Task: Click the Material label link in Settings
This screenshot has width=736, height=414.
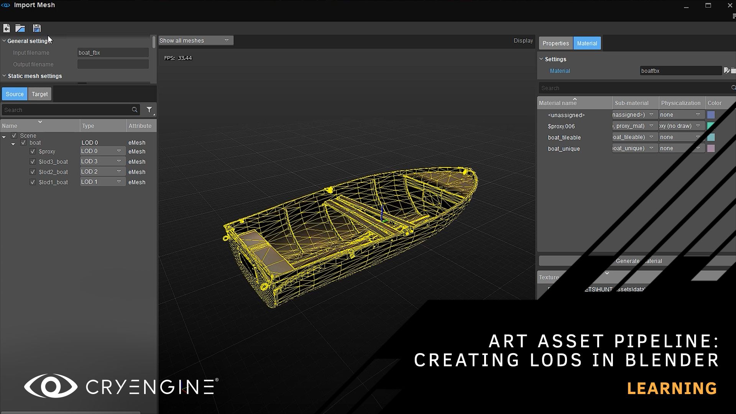Action: pyautogui.click(x=560, y=71)
